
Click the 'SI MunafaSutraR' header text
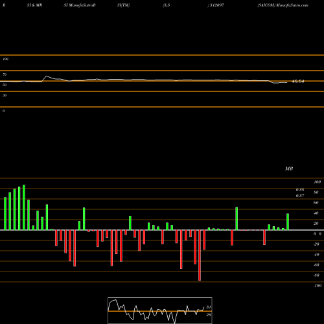(80, 5)
